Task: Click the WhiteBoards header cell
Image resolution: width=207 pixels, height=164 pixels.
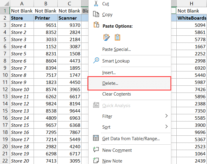Action: pos(192,18)
